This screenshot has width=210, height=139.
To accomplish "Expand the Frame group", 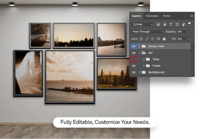I will [144, 66].
